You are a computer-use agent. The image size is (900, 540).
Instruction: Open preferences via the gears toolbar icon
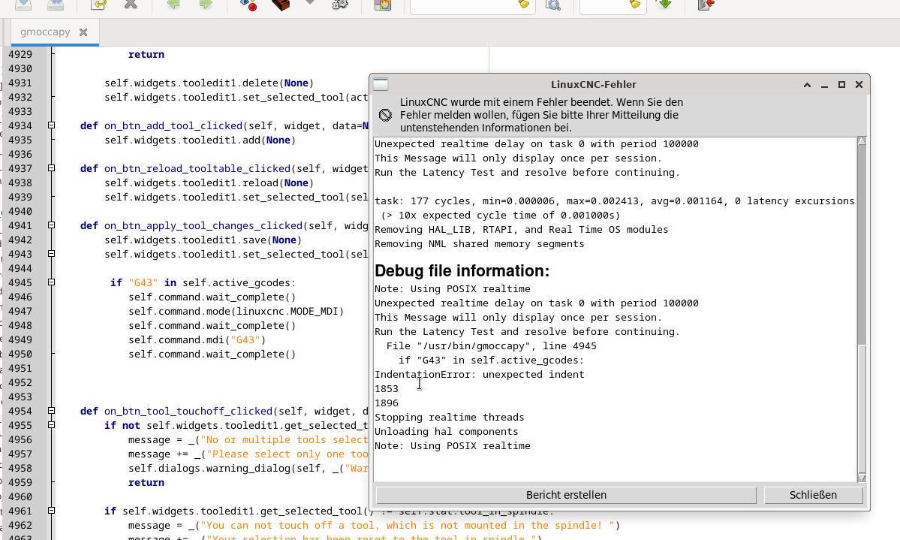tap(340, 5)
